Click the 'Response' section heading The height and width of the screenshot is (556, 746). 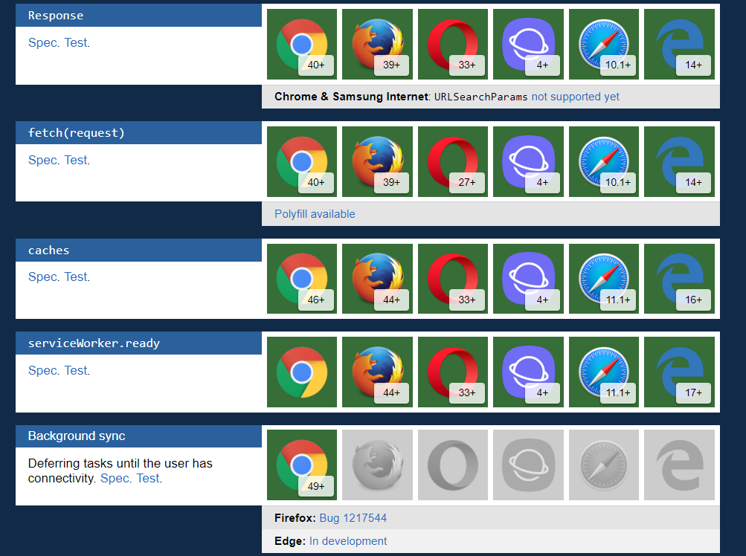[x=138, y=15]
